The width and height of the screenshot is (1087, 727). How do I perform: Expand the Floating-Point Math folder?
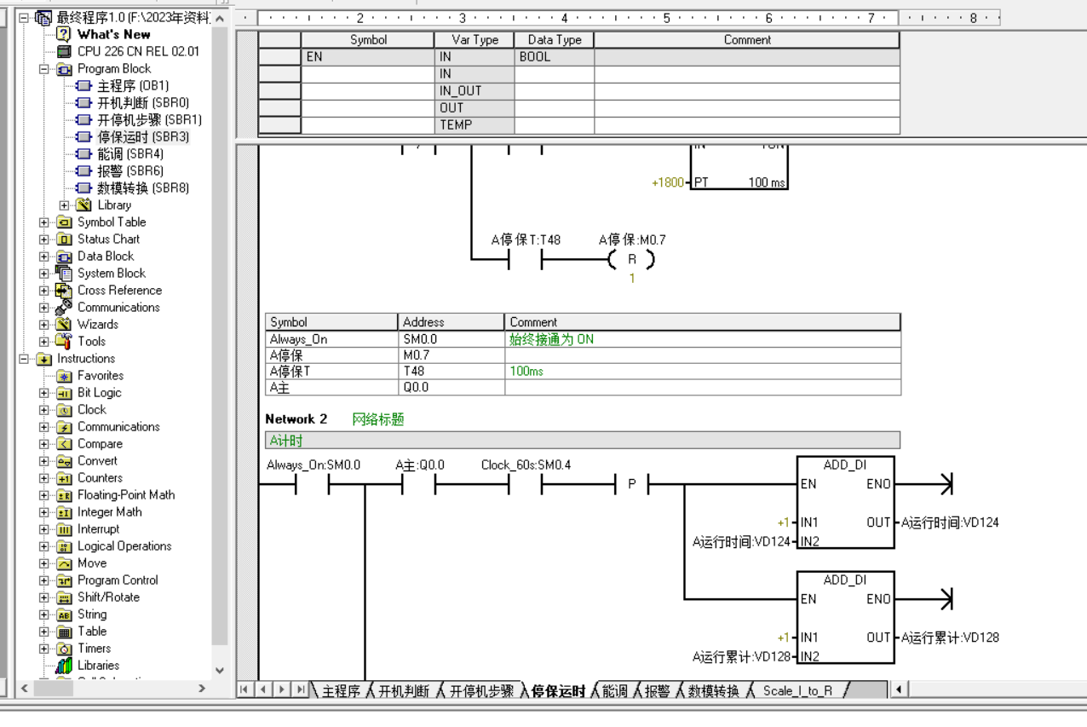pyautogui.click(x=46, y=494)
